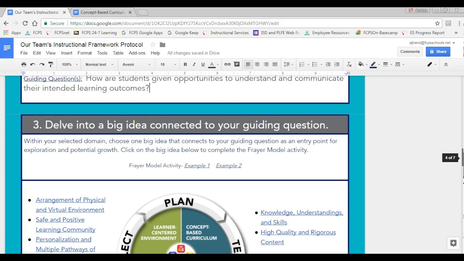This screenshot has width=464, height=261.
Task: Follow Knowledge, Understandings, and Skills link
Action: coord(302,217)
